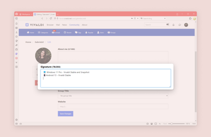Viewport: 211px width, 137px height.
Task: Expand the address bar history dropdown
Action: [138, 19]
